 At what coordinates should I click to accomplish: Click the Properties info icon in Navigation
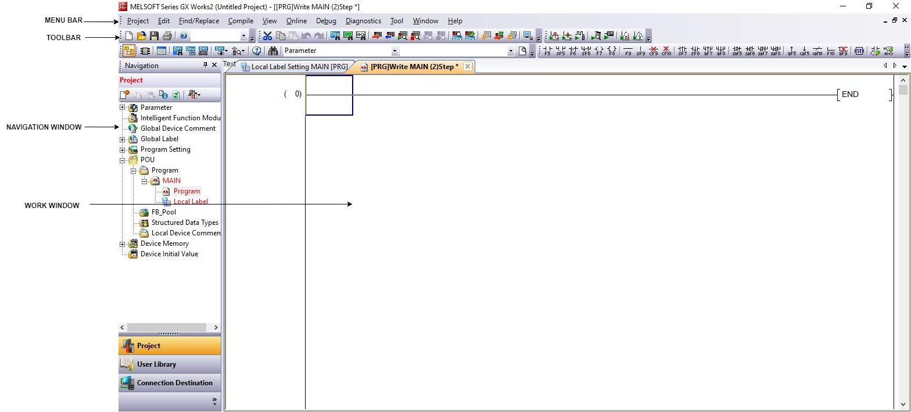(x=163, y=95)
